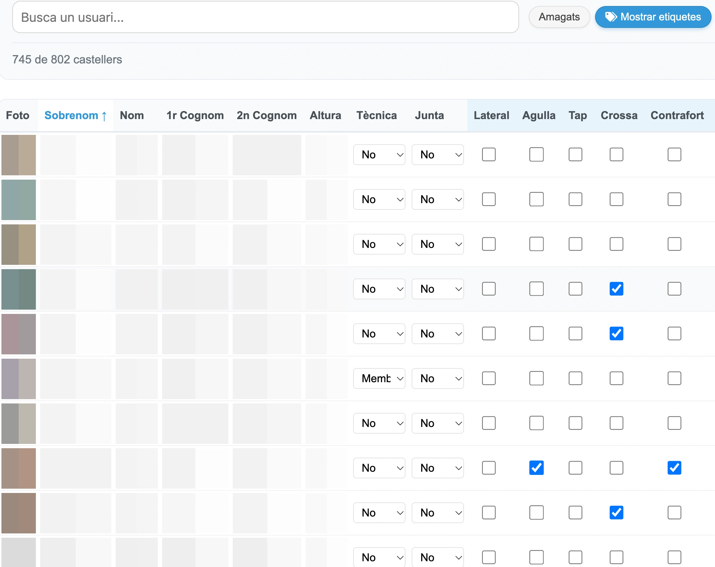Image resolution: width=715 pixels, height=567 pixels.
Task: Click the Crossa column header
Action: [619, 115]
